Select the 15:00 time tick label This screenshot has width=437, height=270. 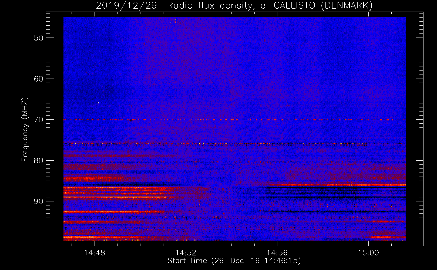(368, 253)
